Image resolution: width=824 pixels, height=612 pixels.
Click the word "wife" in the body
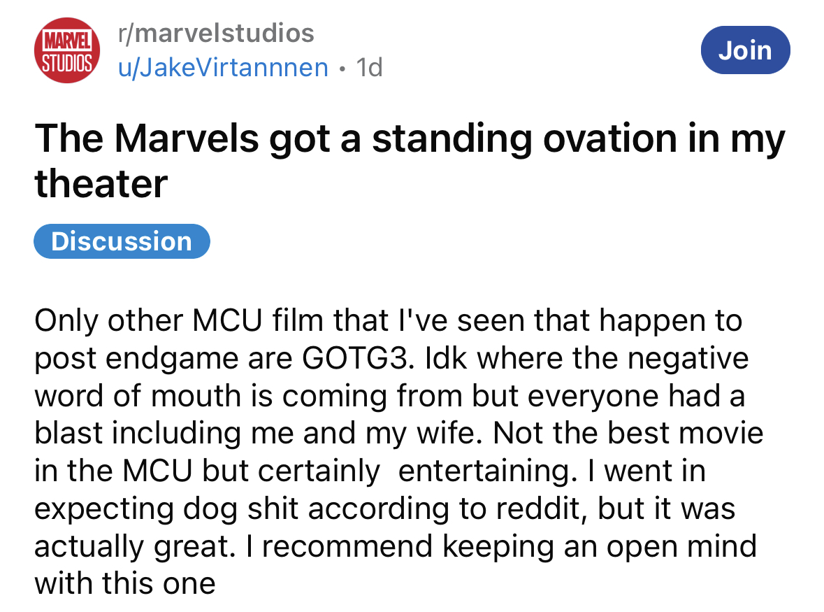click(x=453, y=433)
